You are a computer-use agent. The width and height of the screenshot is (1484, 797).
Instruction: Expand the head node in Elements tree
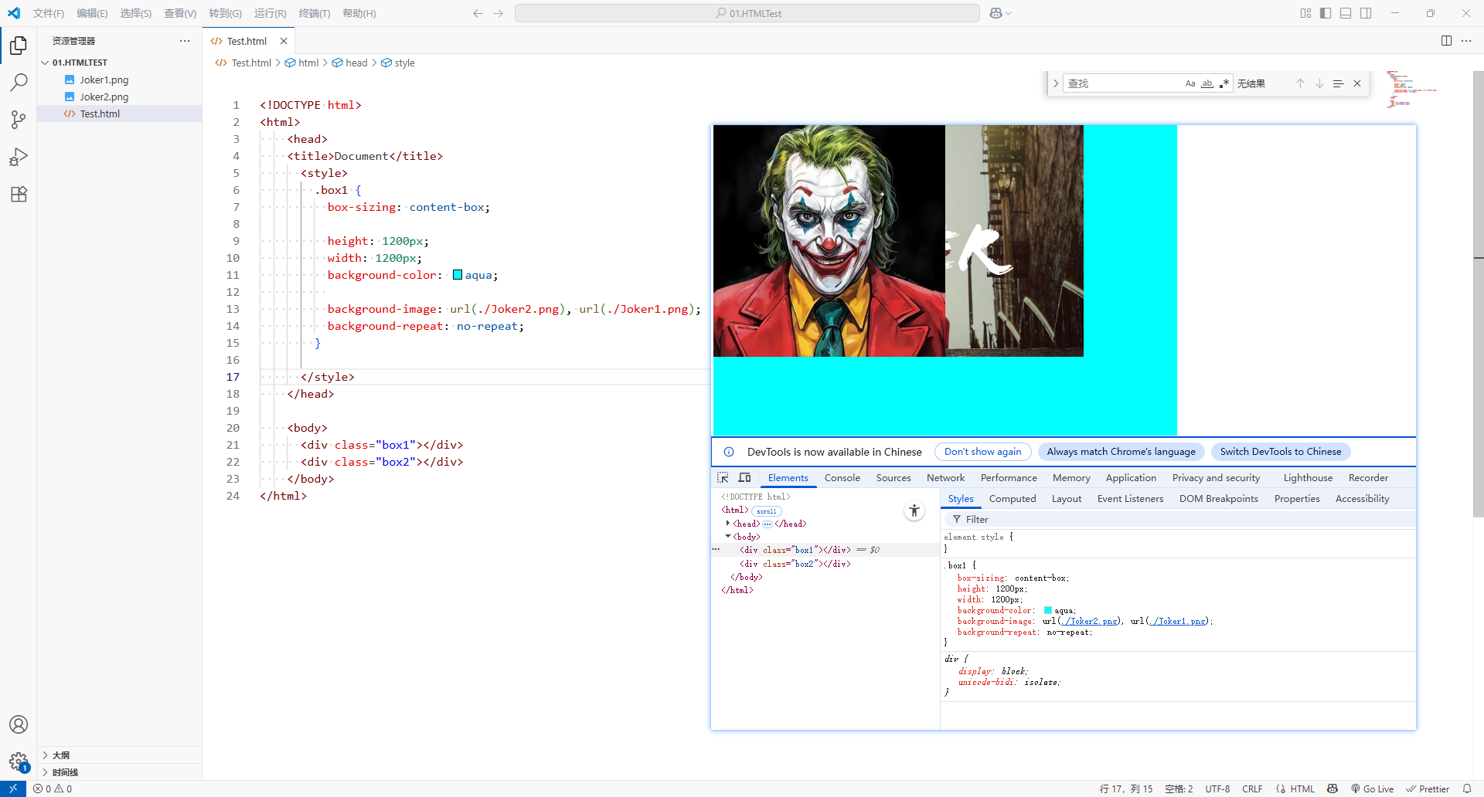click(x=728, y=524)
